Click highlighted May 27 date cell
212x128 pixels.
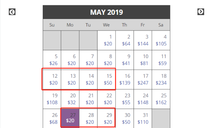70,119
